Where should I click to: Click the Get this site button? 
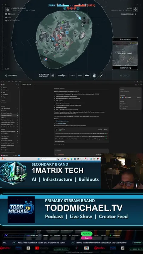(34, 235)
